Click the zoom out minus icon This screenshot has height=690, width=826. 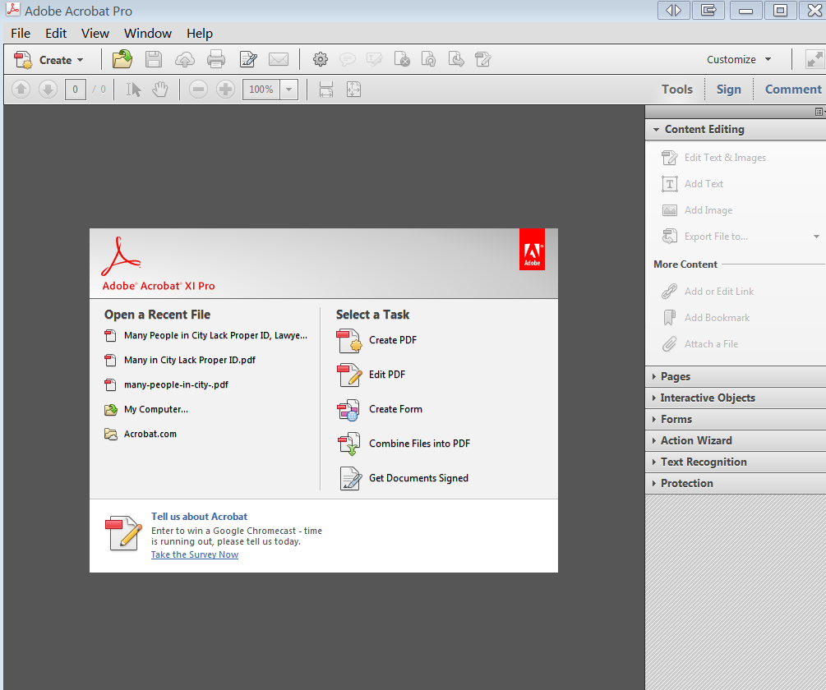click(x=198, y=89)
